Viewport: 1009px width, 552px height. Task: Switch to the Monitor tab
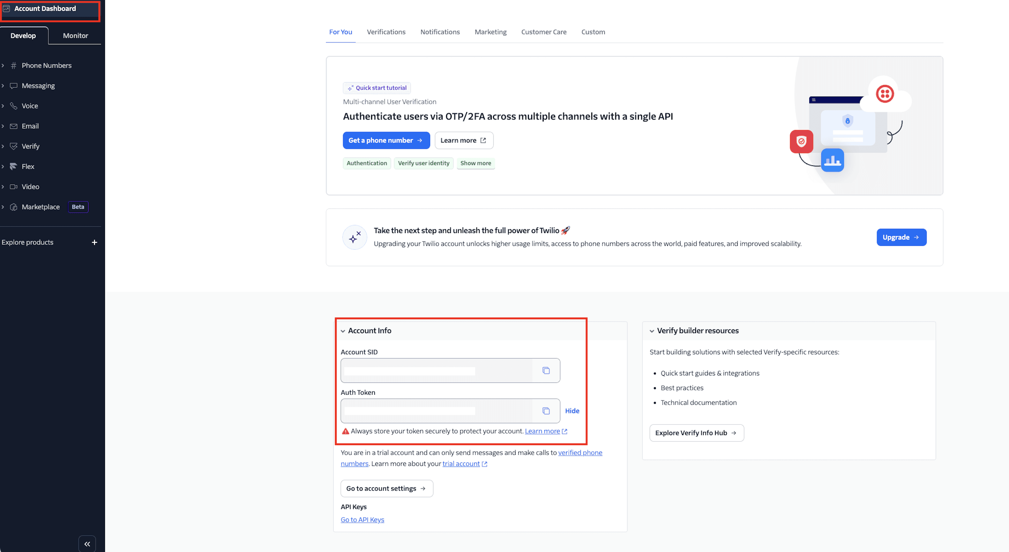75,35
